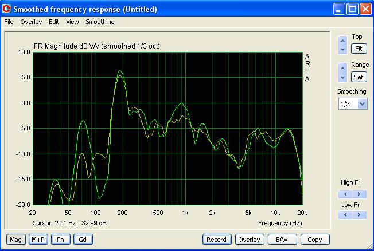Viewport: 374px width, 251px height.
Task: Click the 0.0 dB axis label
Action: [26, 103]
